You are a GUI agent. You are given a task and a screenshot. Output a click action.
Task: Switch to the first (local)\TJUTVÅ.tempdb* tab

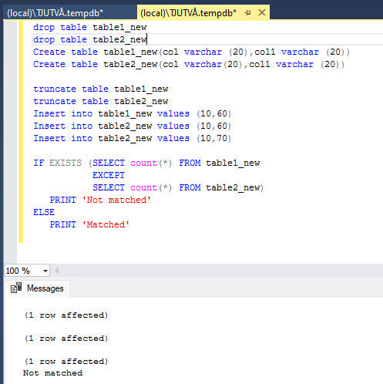(x=69, y=12)
